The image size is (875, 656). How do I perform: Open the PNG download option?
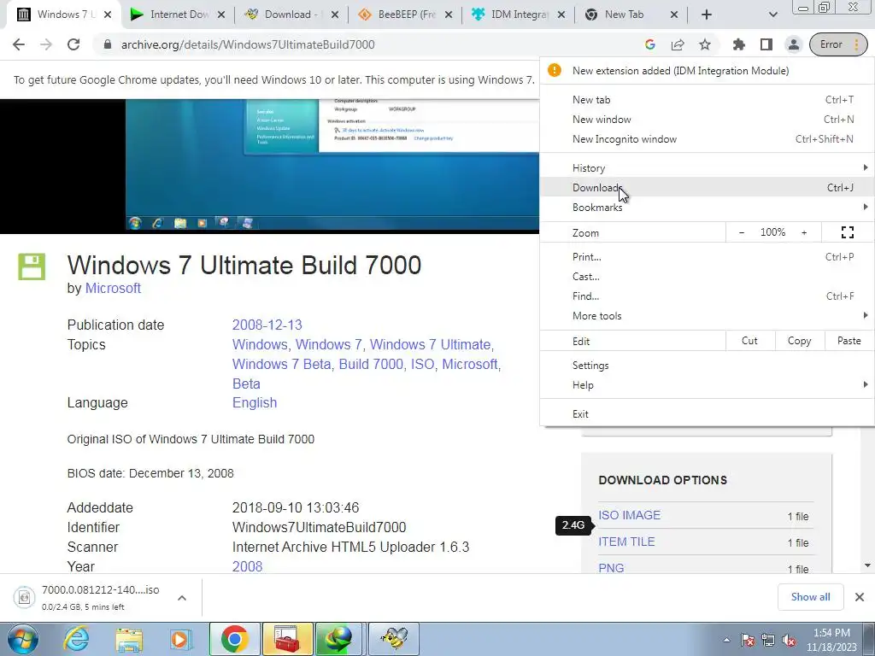click(611, 568)
